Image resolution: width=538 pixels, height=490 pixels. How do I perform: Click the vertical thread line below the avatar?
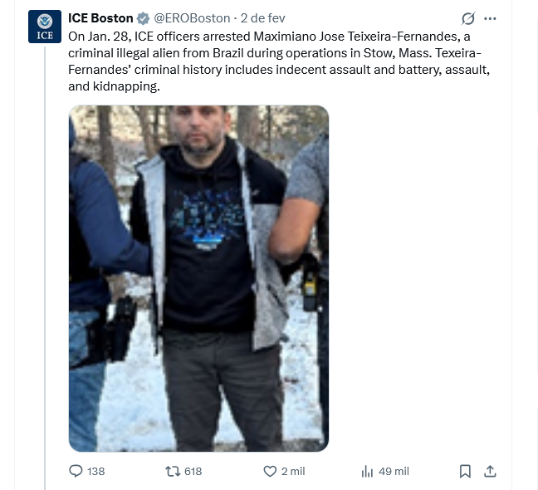click(45, 267)
